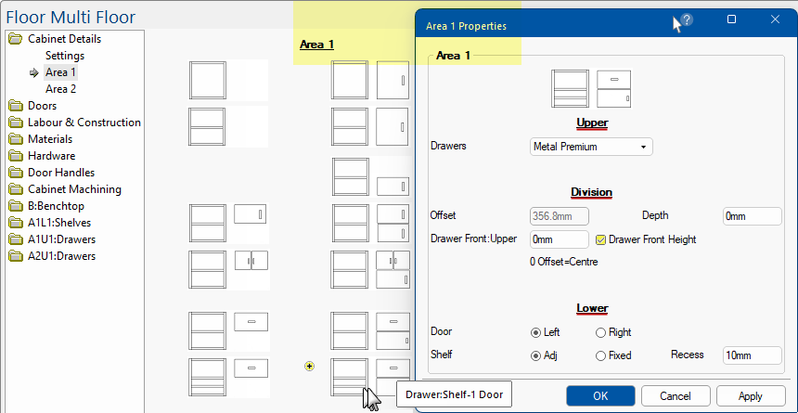Viewport: 798px width, 413px height.
Task: Pick single-shelf layout with drawer above a door
Action: (x=370, y=331)
